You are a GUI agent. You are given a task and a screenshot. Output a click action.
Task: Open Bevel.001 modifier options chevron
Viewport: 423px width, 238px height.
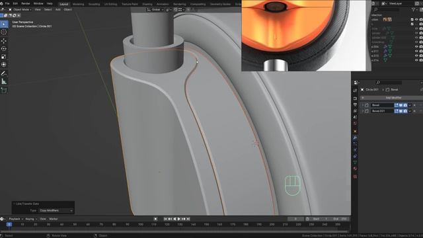pyautogui.click(x=410, y=111)
